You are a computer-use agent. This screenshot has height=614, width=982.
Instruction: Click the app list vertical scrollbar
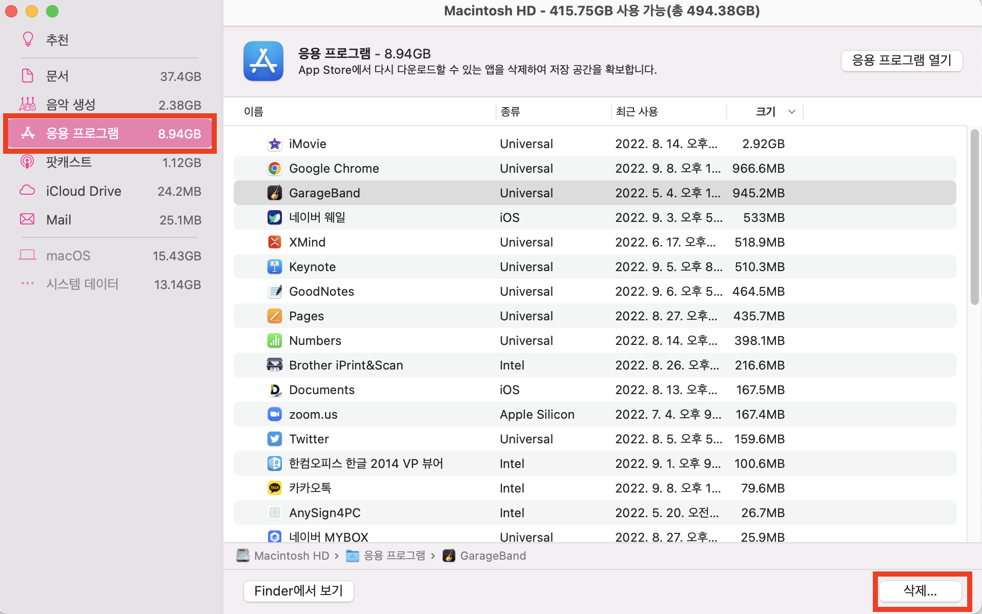(x=974, y=217)
